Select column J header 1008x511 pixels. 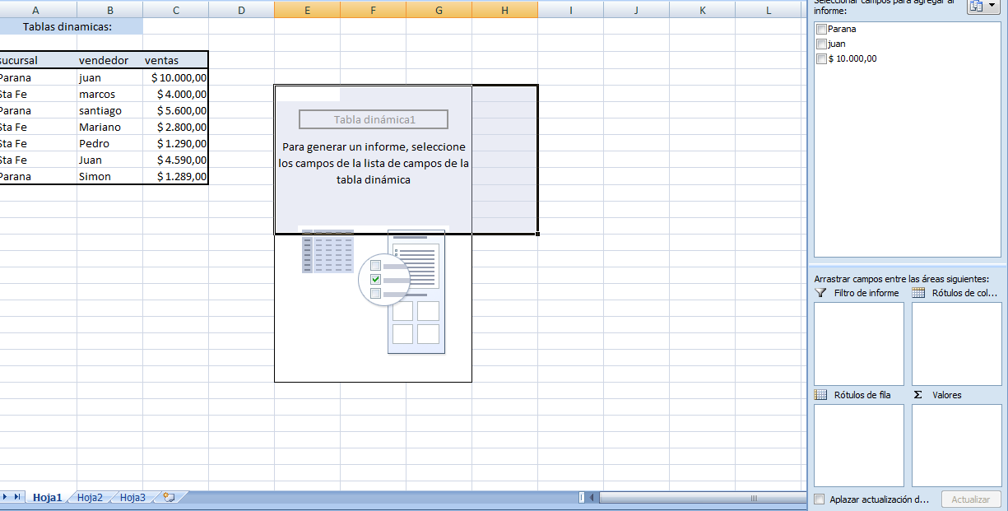pos(636,10)
